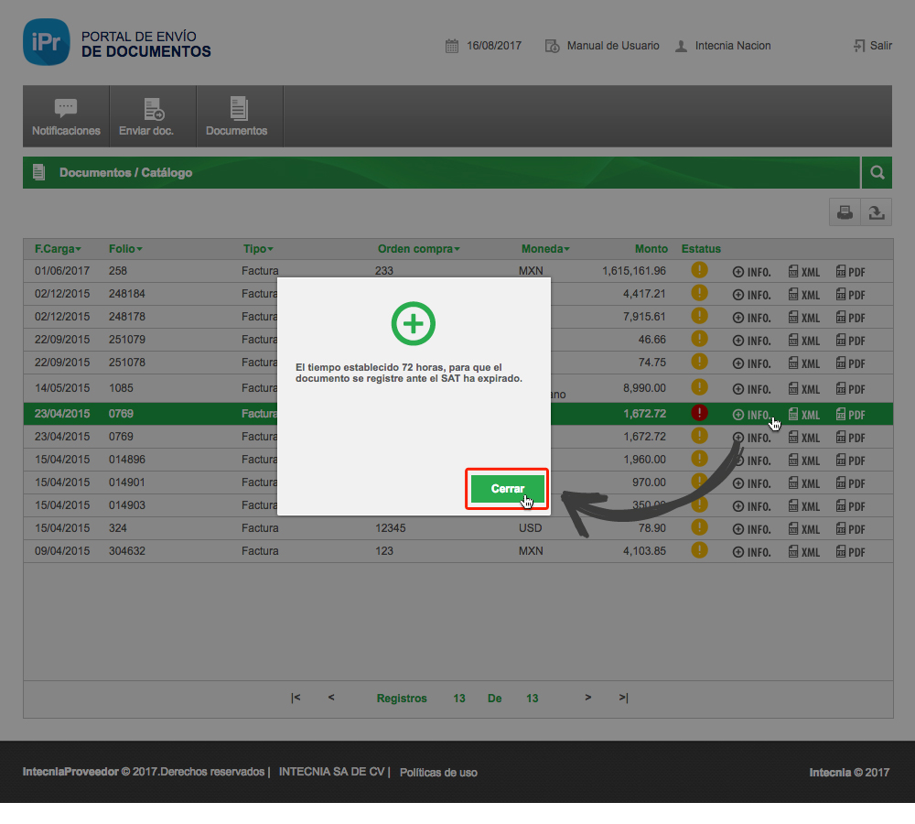
Task: Download XML for folio 248184
Action: tap(804, 295)
